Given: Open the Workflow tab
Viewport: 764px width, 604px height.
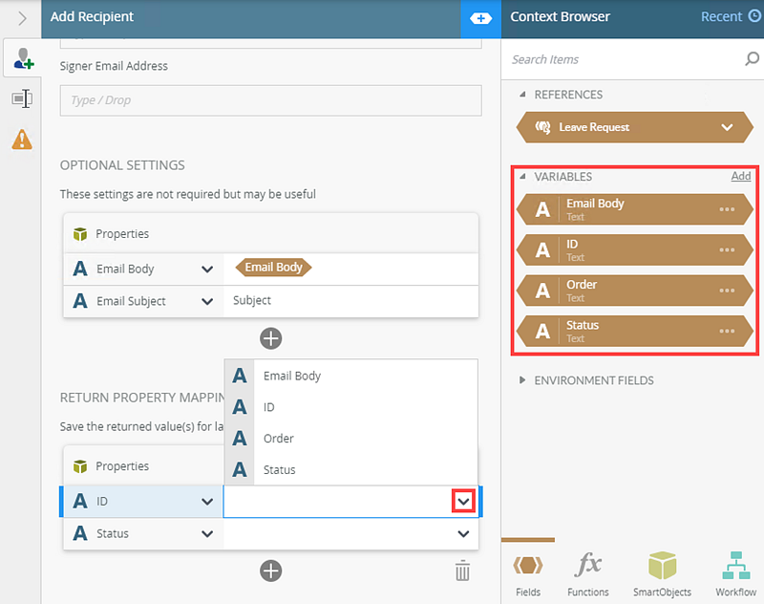Looking at the screenshot, I should pos(735,573).
